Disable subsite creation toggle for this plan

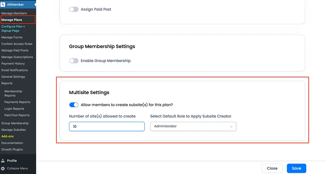[74, 105]
